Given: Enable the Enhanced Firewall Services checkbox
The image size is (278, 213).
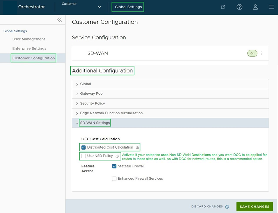Looking at the screenshot, I should [114, 179].
